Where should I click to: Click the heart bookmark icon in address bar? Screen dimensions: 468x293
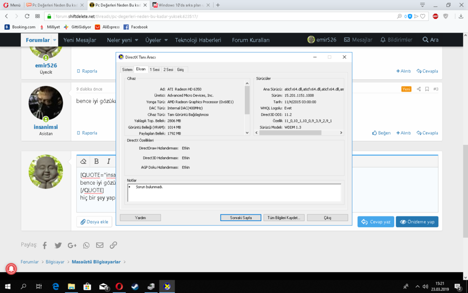point(423,17)
